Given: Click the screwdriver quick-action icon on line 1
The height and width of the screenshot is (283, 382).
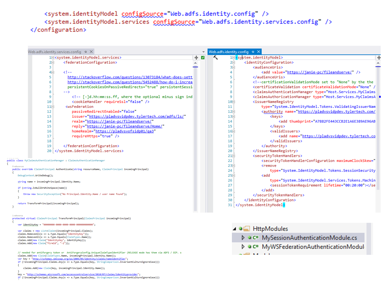Looking at the screenshot, I should pyautogui.click(x=216, y=58).
